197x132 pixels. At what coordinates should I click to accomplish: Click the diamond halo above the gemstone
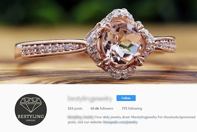(119, 15)
